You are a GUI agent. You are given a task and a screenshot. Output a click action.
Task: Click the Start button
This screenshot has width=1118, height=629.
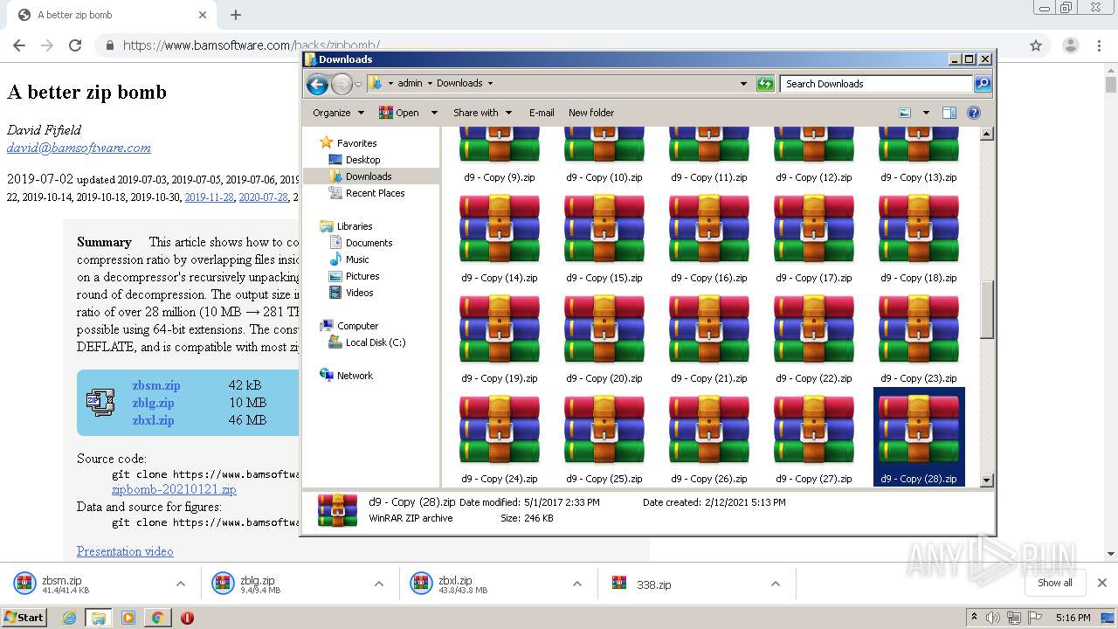pos(24,618)
